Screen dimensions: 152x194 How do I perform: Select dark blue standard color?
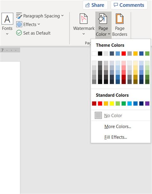141,103
